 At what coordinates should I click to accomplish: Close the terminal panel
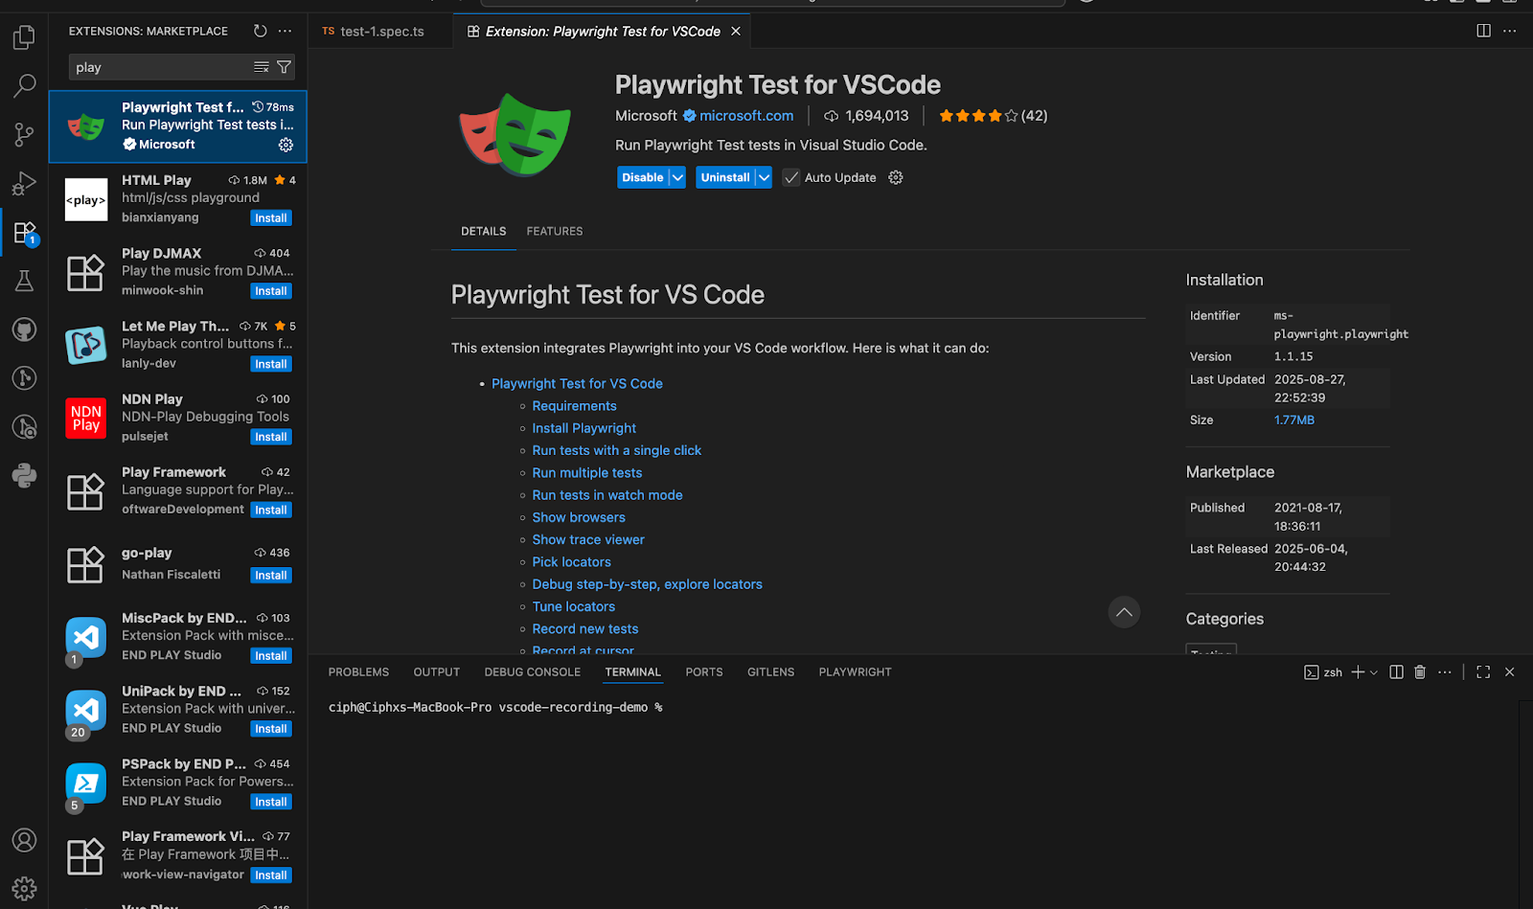(1509, 672)
